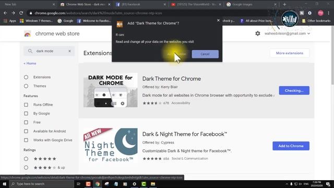The image size is (334, 188).
Task: Open a new browser tab with plus icon
Action: click(x=284, y=4)
